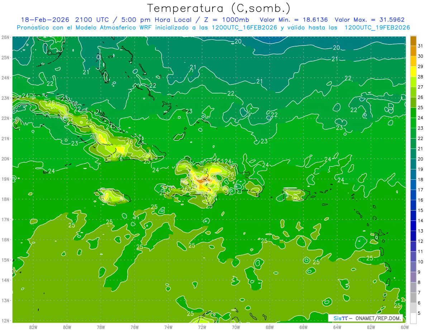Image resolution: width=430 pixels, height=332 pixels.
Task: Click the '82W' longitude axis label
Action: [33, 327]
